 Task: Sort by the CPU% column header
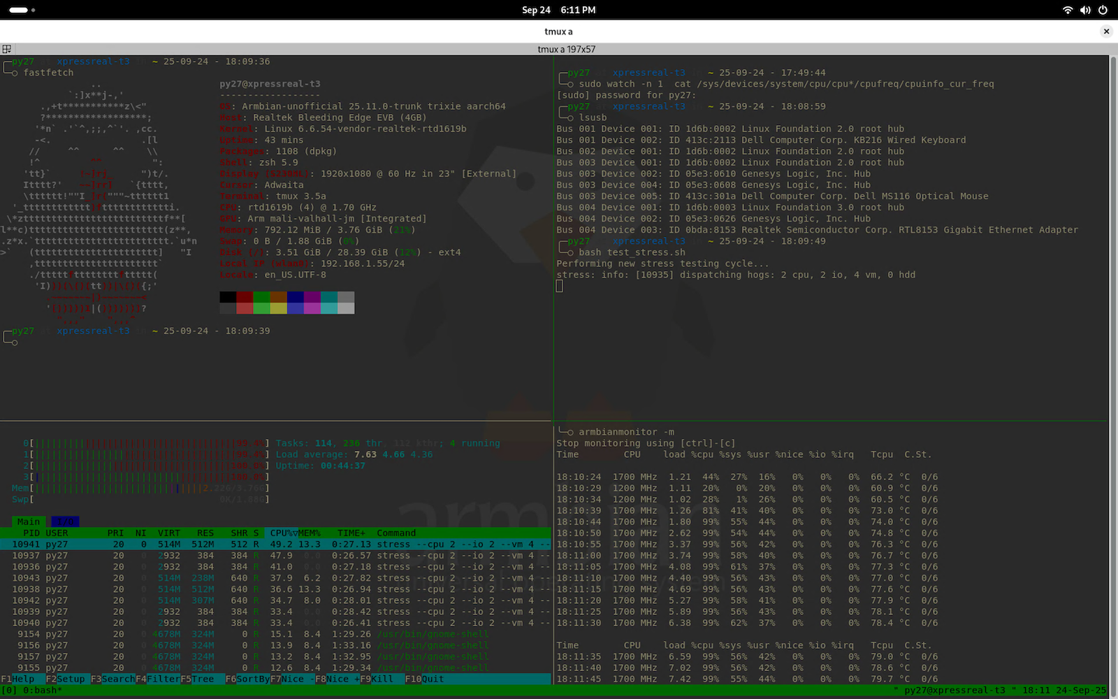pyautogui.click(x=282, y=533)
